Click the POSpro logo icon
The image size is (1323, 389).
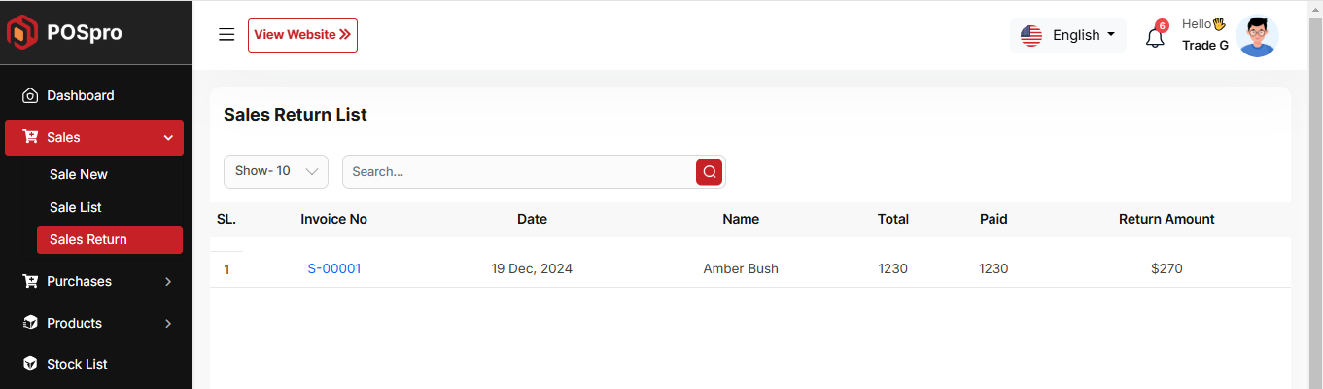22,33
